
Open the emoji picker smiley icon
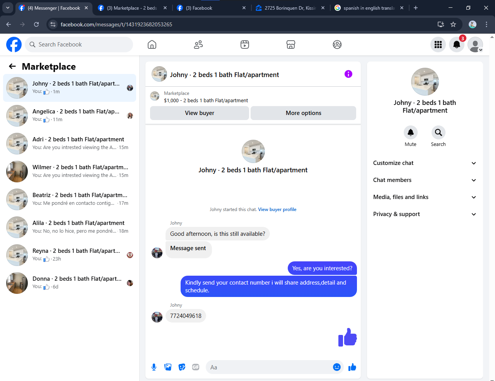click(337, 367)
